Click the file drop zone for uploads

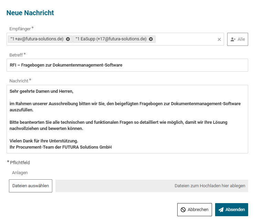tap(151, 186)
